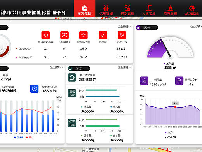The image size is (202, 152).
Task: Open the 系统管理 system management tab
Action: [192, 10]
